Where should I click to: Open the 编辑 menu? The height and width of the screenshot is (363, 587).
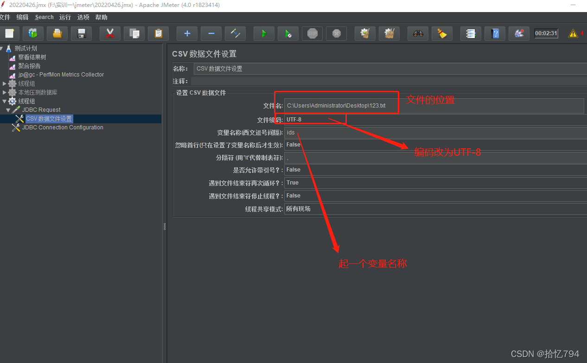coord(22,17)
